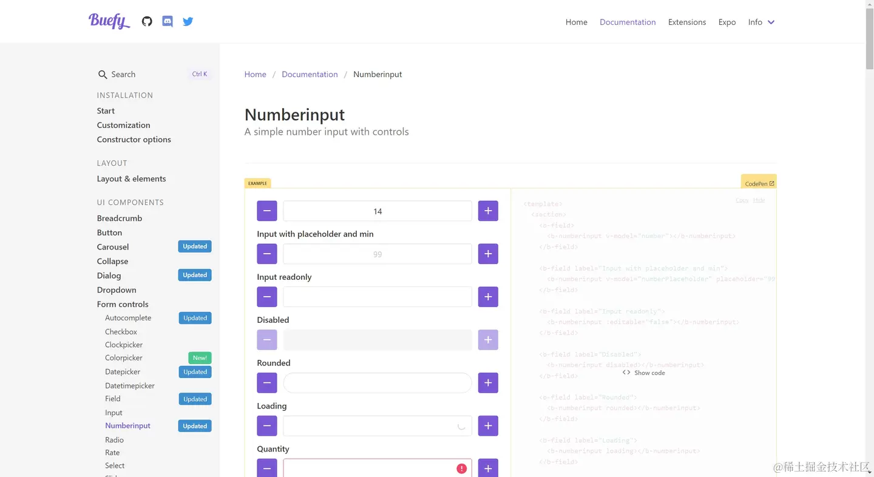
Task: Open the Twitter icon link
Action: 188,21
